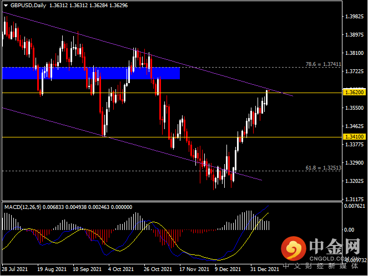The height and width of the screenshot is (276, 368).
Task: Click the 17 Nov 2021 date label
Action: [x=194, y=269]
